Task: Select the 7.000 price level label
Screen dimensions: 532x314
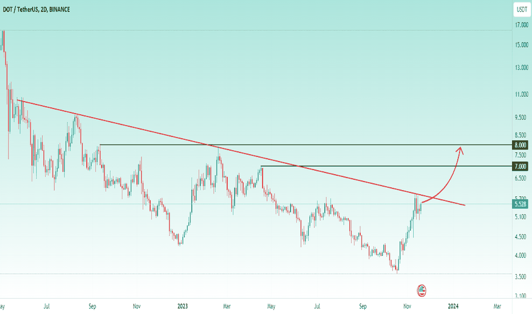Action: coord(520,166)
